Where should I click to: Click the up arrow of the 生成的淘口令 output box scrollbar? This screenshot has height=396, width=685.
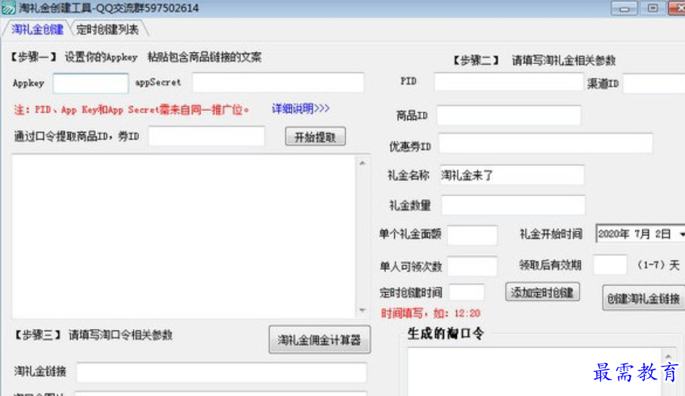point(668,356)
